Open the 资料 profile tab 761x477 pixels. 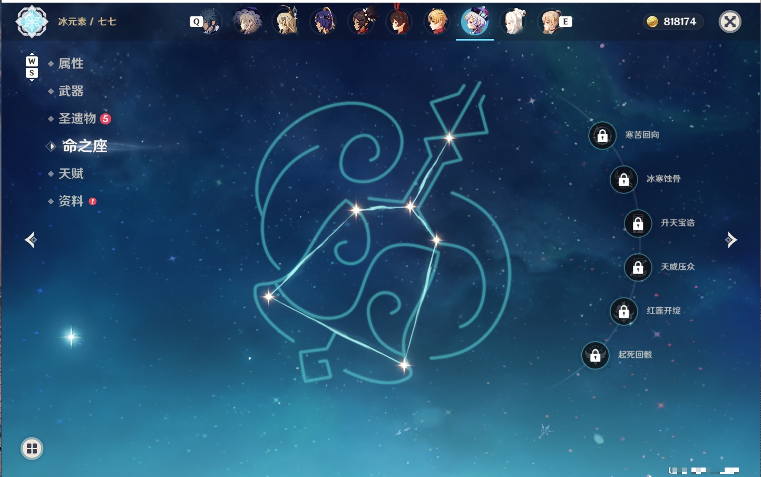[72, 201]
